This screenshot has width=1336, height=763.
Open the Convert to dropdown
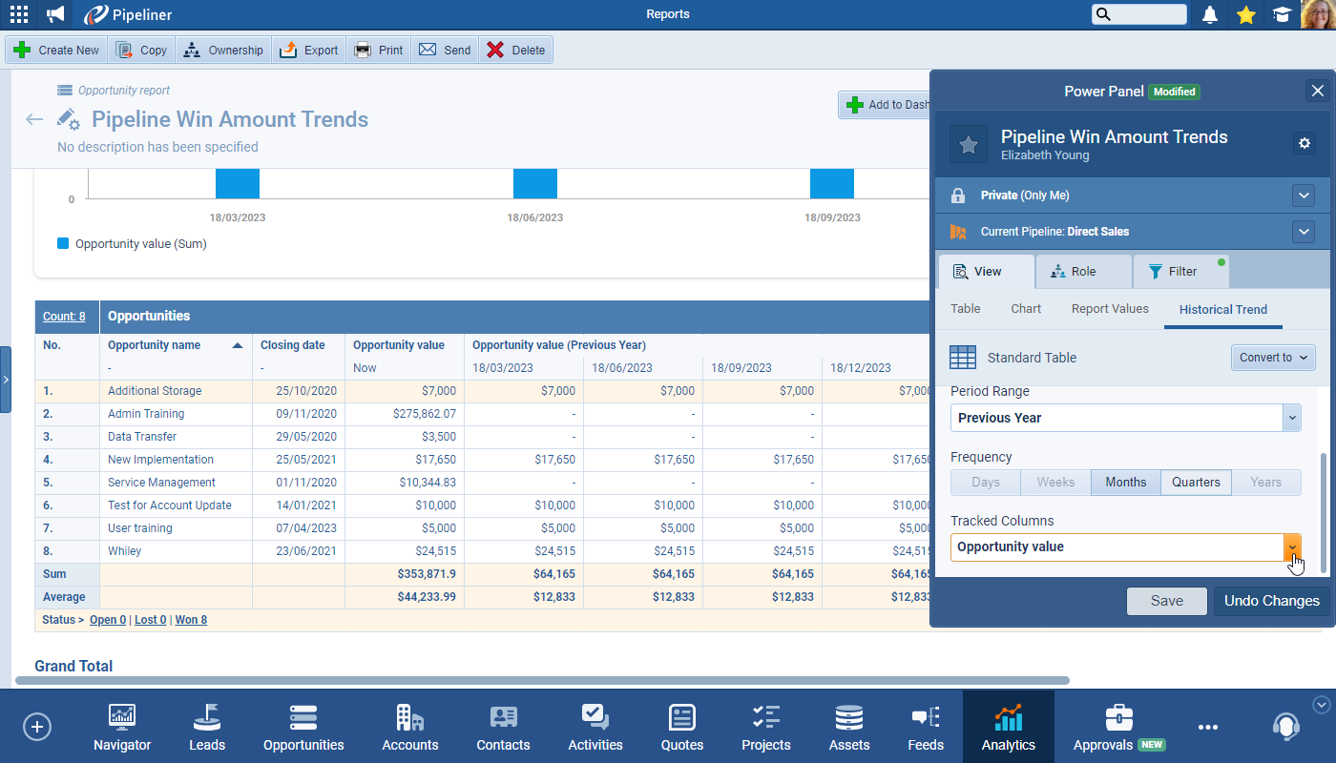point(1273,358)
